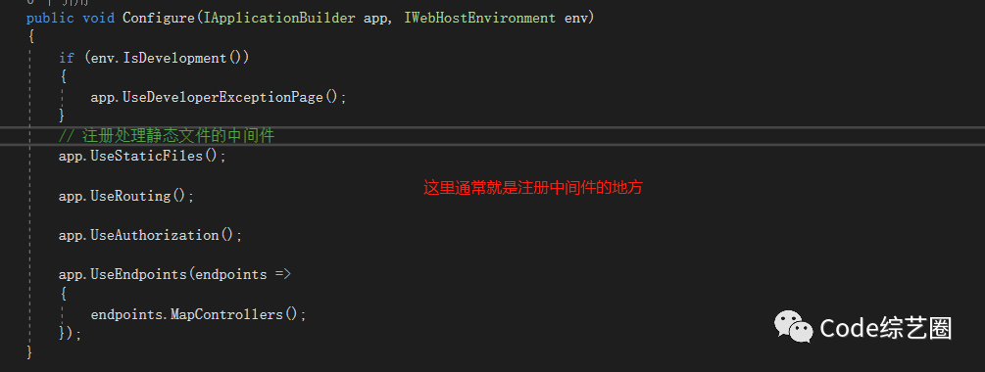Place cursor on app.UseStaticFiles() line
The height and width of the screenshot is (372, 985).
click(x=142, y=156)
